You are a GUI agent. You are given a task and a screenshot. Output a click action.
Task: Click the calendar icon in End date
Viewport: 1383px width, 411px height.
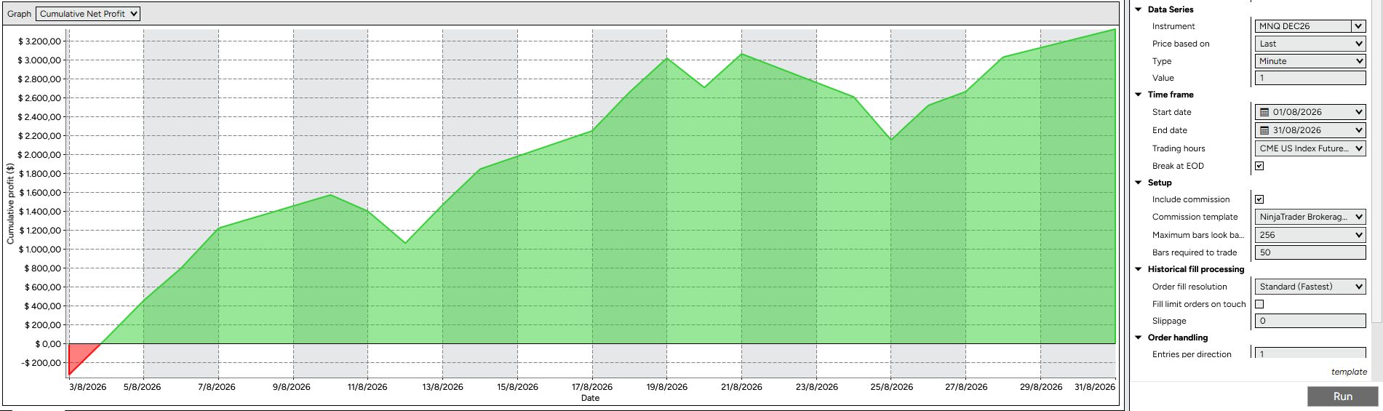click(1264, 130)
